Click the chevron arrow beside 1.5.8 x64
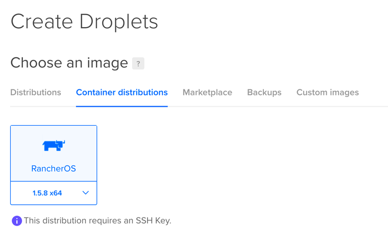 point(86,193)
